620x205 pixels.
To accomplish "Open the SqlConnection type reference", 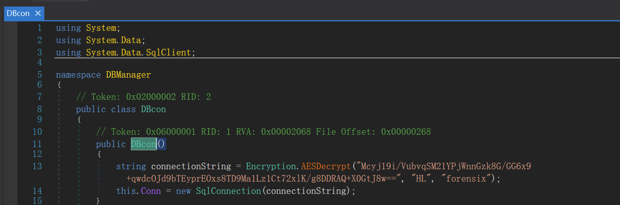I will point(228,191).
